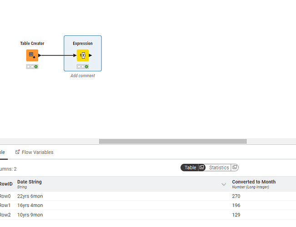Screen dimensions: 296x227
Task: Click the Table Creator status traffic light
Action: point(32,67)
